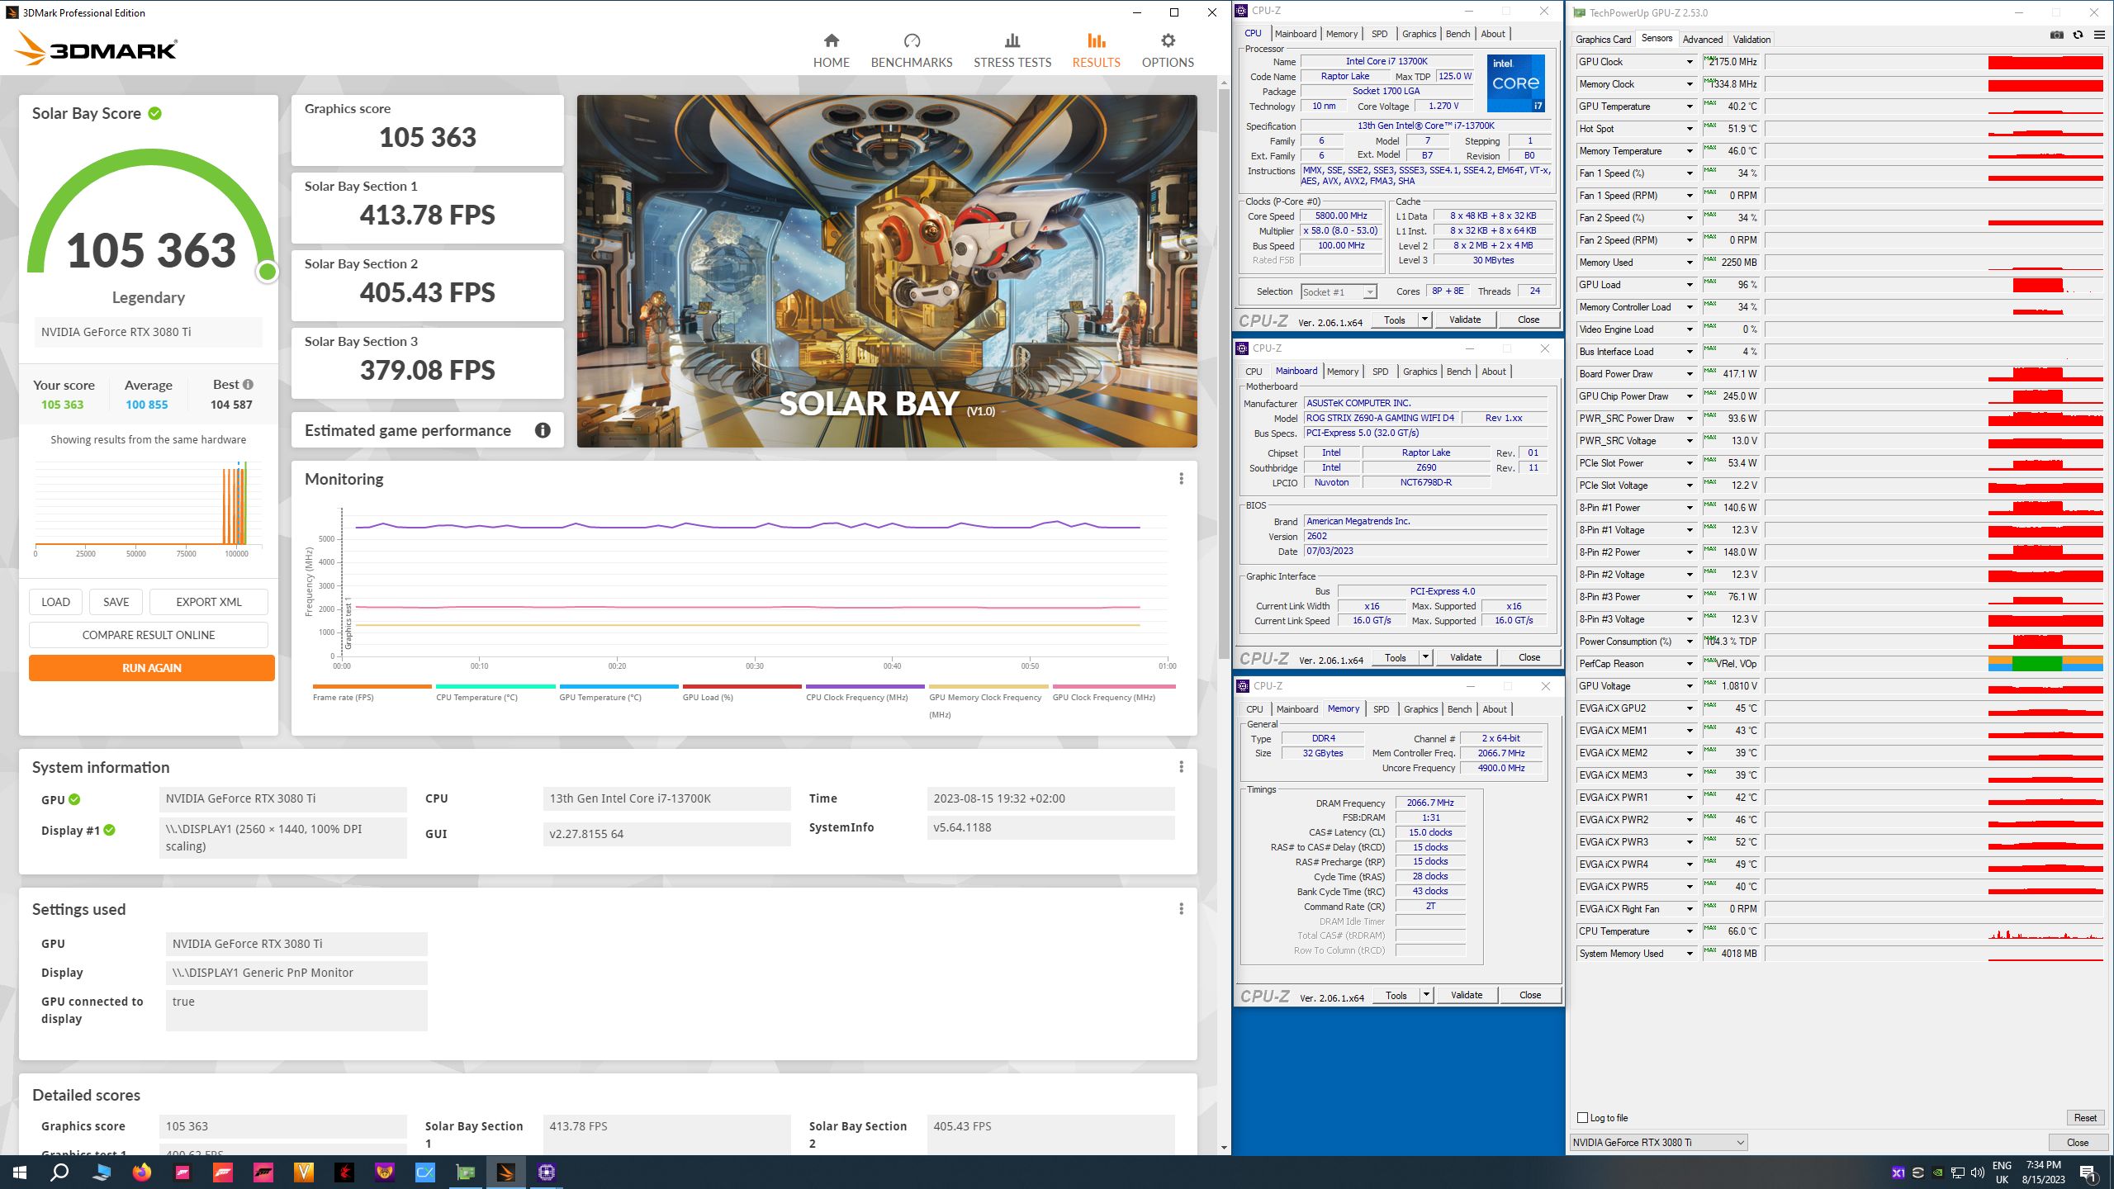Click the info icon next to Best score
Screen dimensions: 2114x1189
[x=248, y=385]
